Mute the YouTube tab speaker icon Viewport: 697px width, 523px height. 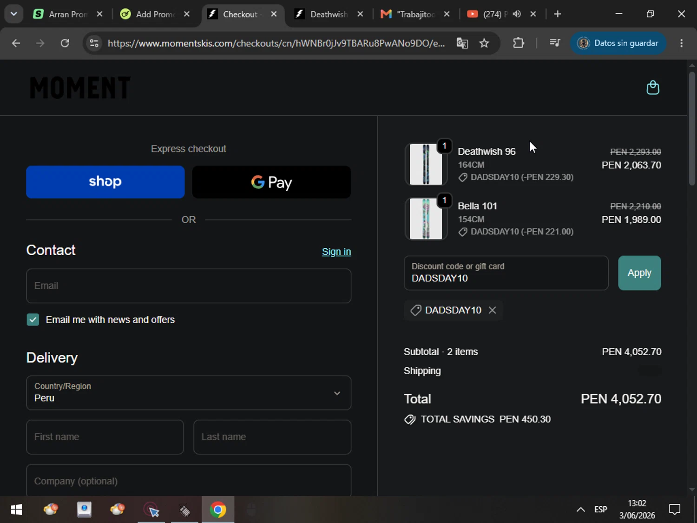(x=517, y=14)
